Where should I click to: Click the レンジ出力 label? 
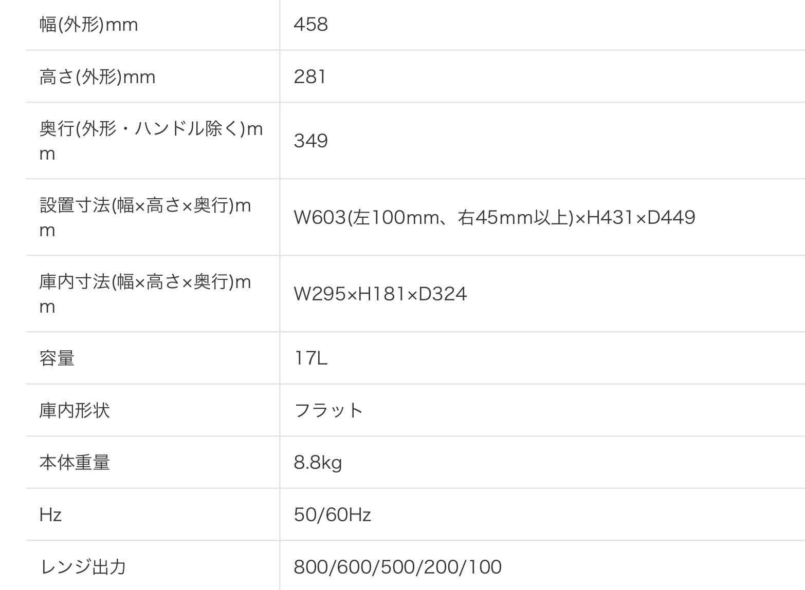[83, 567]
